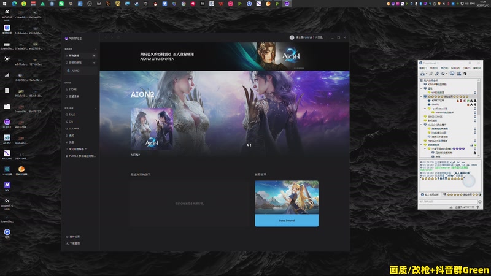Image resolution: width=491 pixels, height=276 pixels.
Task: Go back in the PURPLE launcher
Action: [x=106, y=37]
